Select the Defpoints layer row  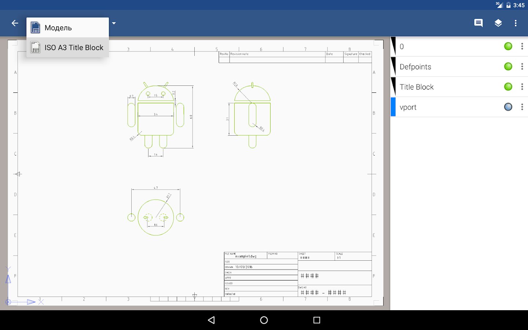[x=459, y=66]
